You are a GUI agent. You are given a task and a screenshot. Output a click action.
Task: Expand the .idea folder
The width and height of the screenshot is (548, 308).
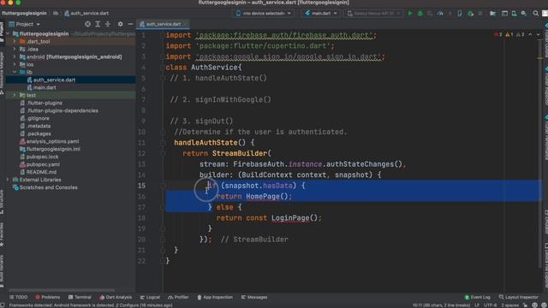click(15, 49)
